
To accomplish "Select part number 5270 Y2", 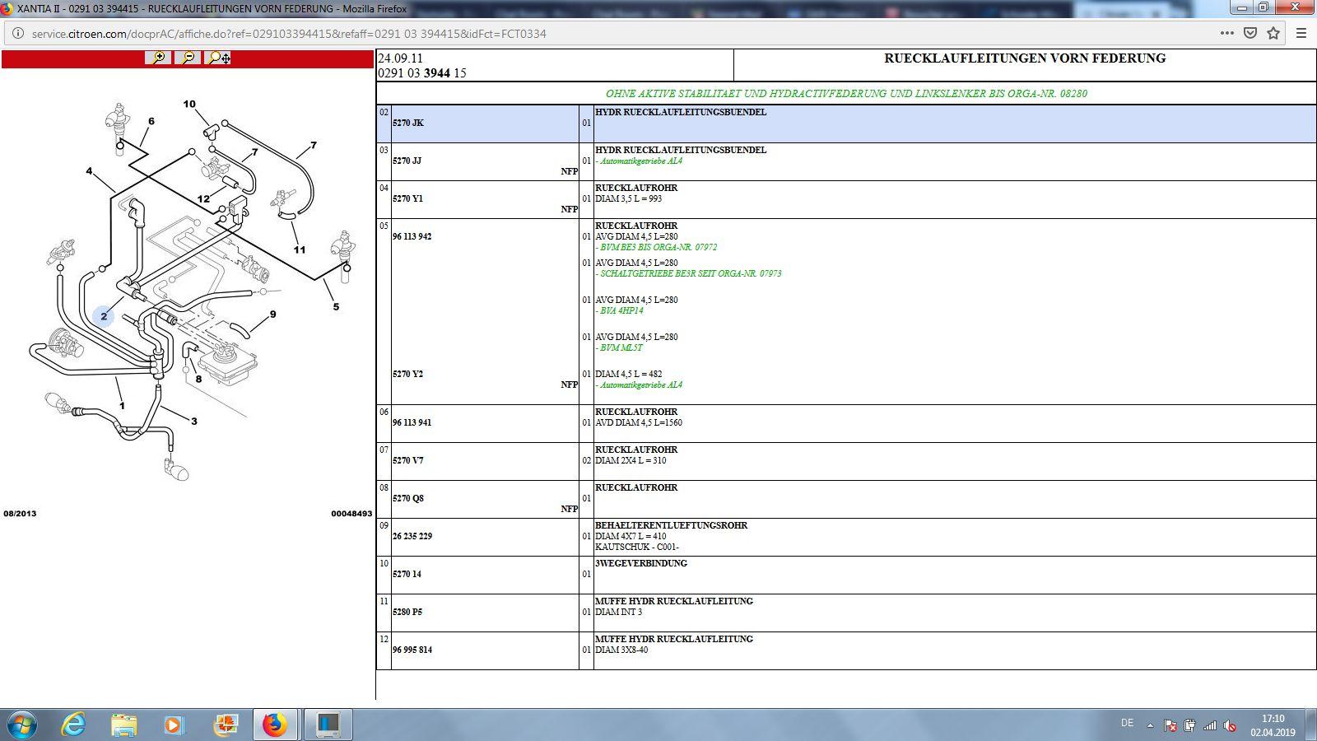I will pyautogui.click(x=407, y=374).
